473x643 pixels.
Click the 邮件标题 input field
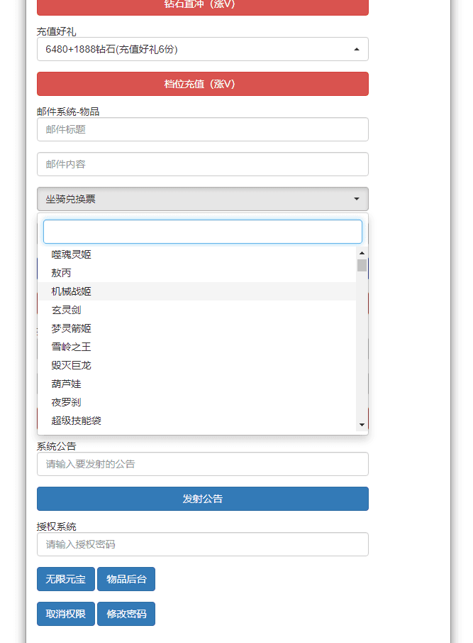tap(202, 129)
